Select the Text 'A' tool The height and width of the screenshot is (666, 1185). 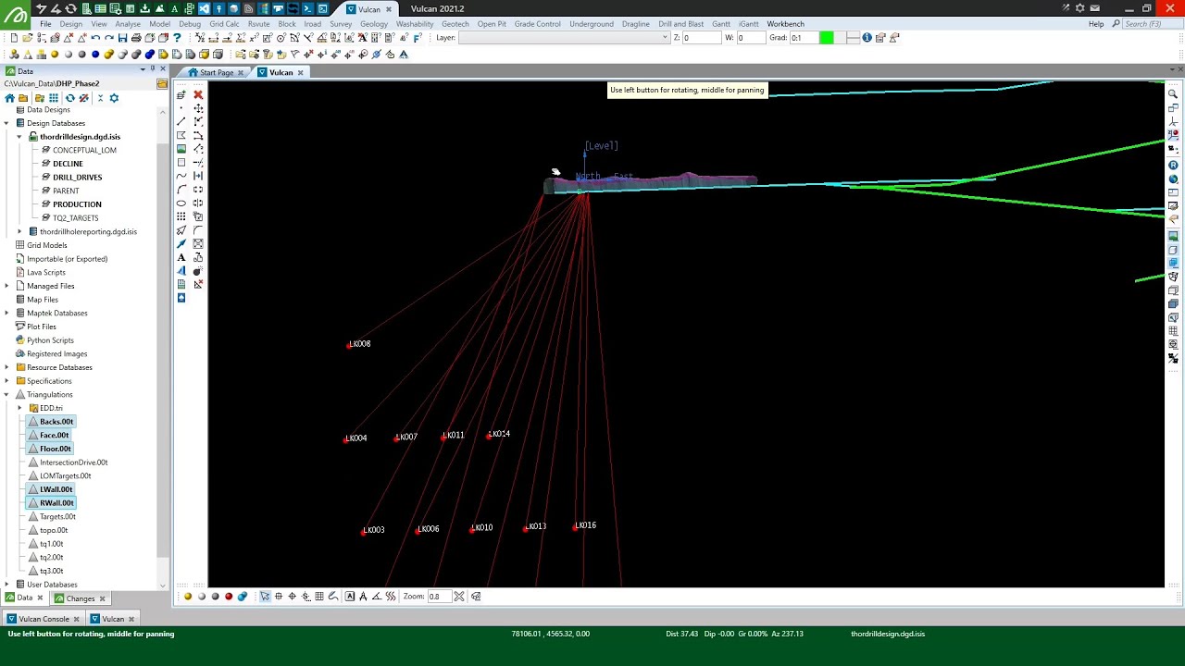coord(181,257)
